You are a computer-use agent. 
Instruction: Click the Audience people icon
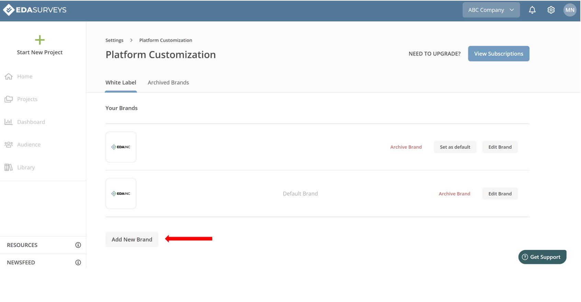pos(9,144)
